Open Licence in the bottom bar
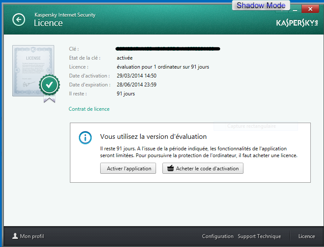The width and height of the screenshot is (324, 247). 307,236
